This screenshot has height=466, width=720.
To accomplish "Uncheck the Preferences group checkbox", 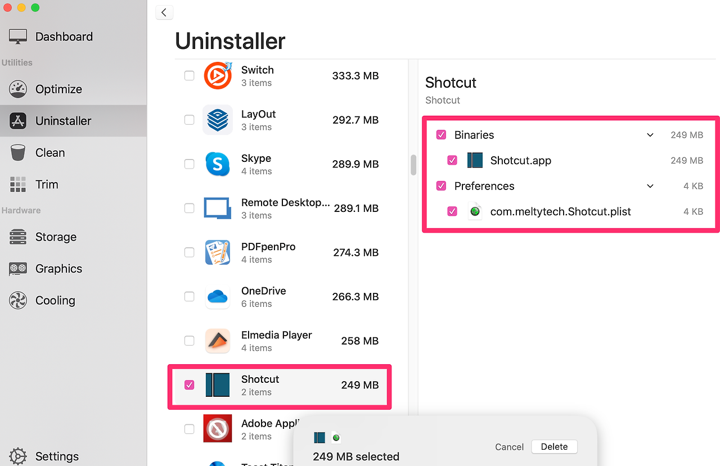I will point(442,186).
